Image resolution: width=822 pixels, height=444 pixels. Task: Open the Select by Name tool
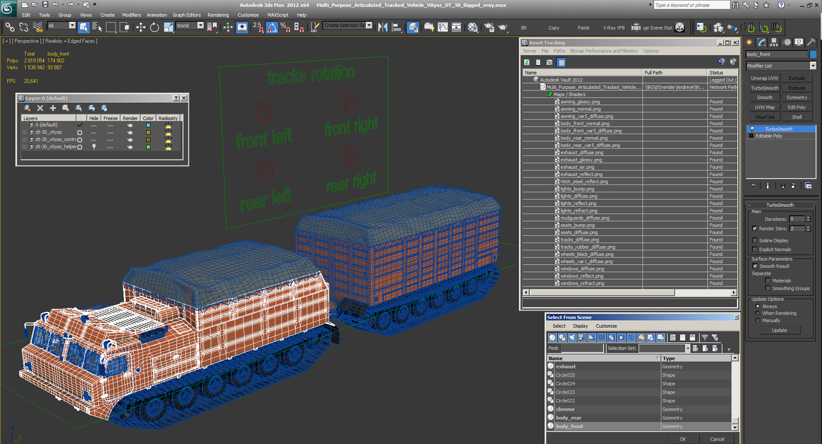(x=97, y=27)
